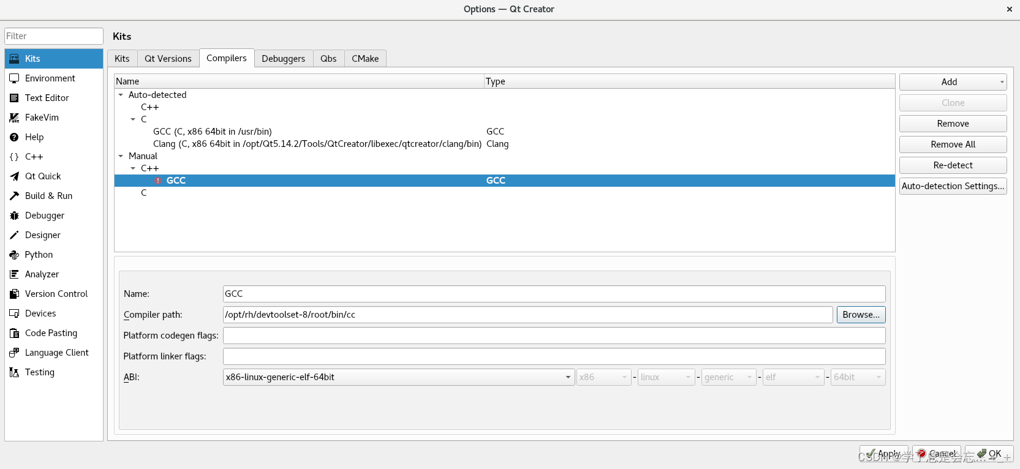Screen dimensions: 1020x469
Task: Open the 64bit word width dropdown
Action: [x=858, y=377]
